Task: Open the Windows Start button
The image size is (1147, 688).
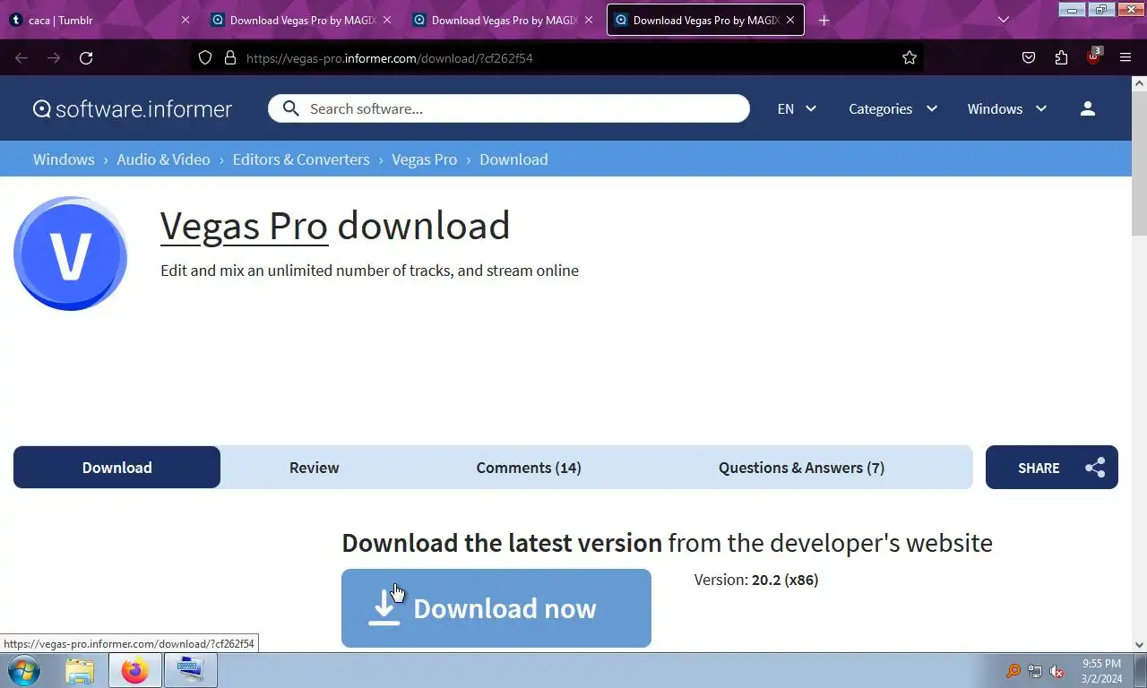Action: tap(22, 670)
